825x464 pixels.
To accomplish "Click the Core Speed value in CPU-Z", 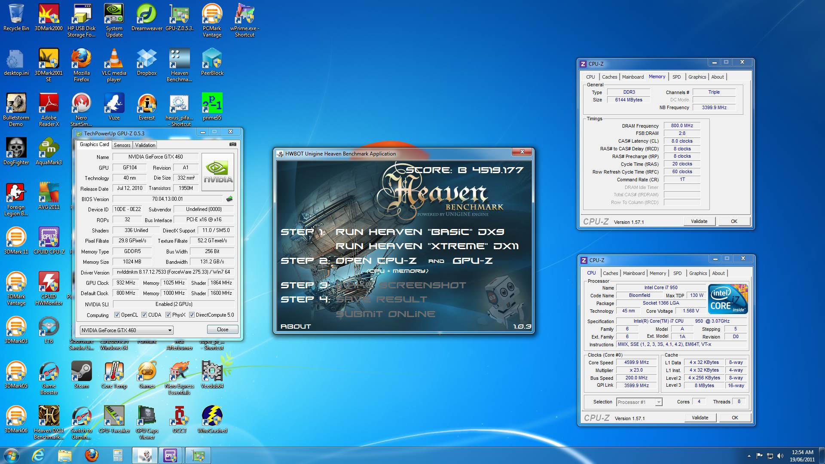I will point(636,363).
